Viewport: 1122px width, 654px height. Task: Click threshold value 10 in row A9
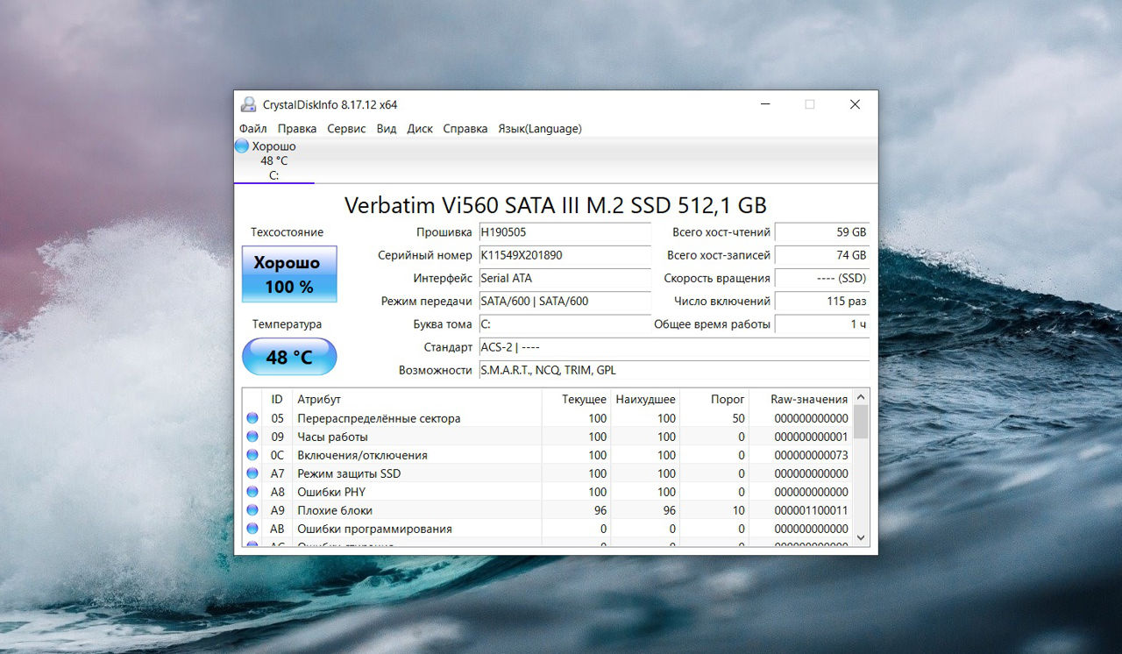click(x=738, y=510)
